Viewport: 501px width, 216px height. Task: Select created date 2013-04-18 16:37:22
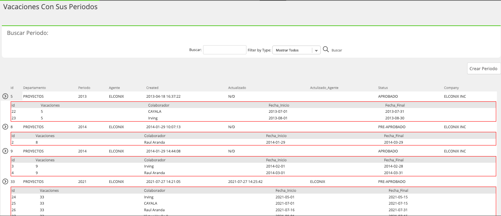point(163,96)
